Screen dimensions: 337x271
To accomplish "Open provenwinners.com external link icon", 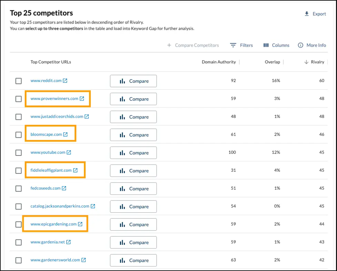I will pos(82,99).
